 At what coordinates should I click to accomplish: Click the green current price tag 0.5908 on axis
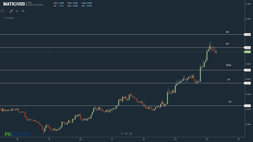click(x=248, y=52)
